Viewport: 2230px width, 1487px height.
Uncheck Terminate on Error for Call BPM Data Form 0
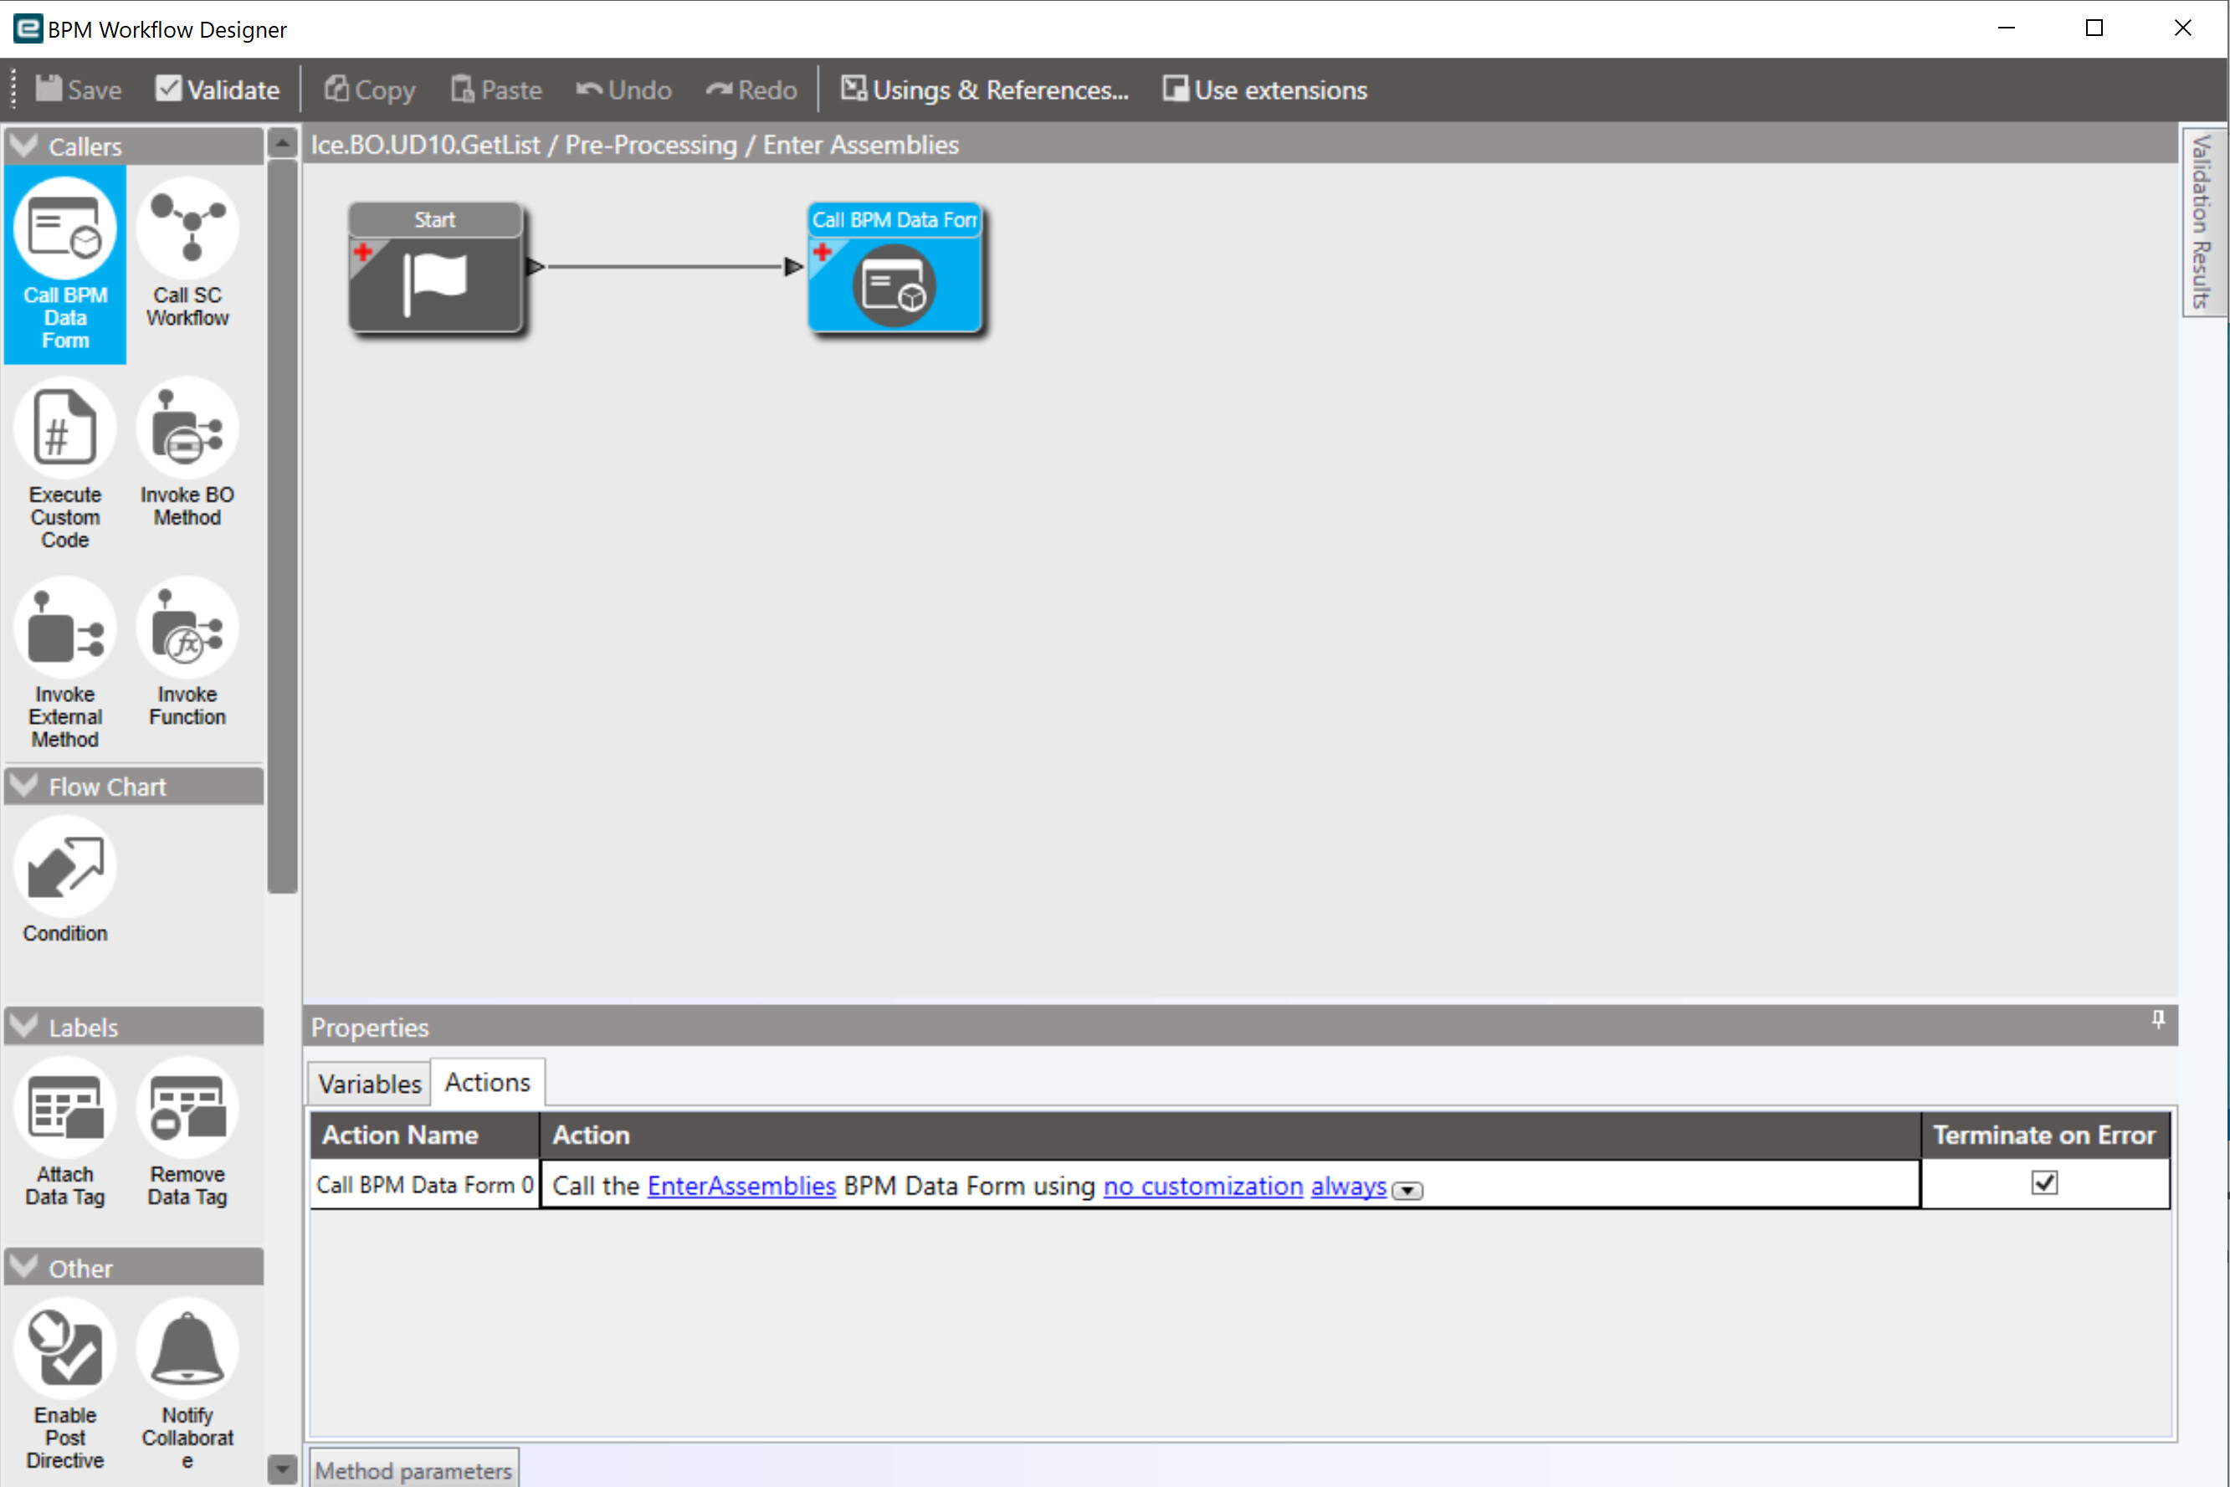point(2045,1182)
